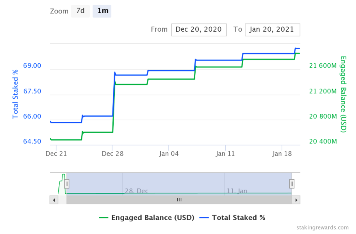356x234 pixels.
Task: Select the 7d zoom range button
Action: point(80,11)
